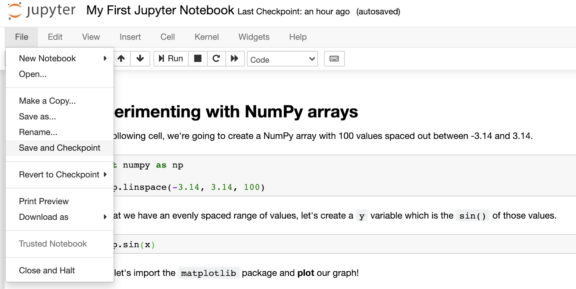
Task: Open the Insert menu
Action: 130,37
